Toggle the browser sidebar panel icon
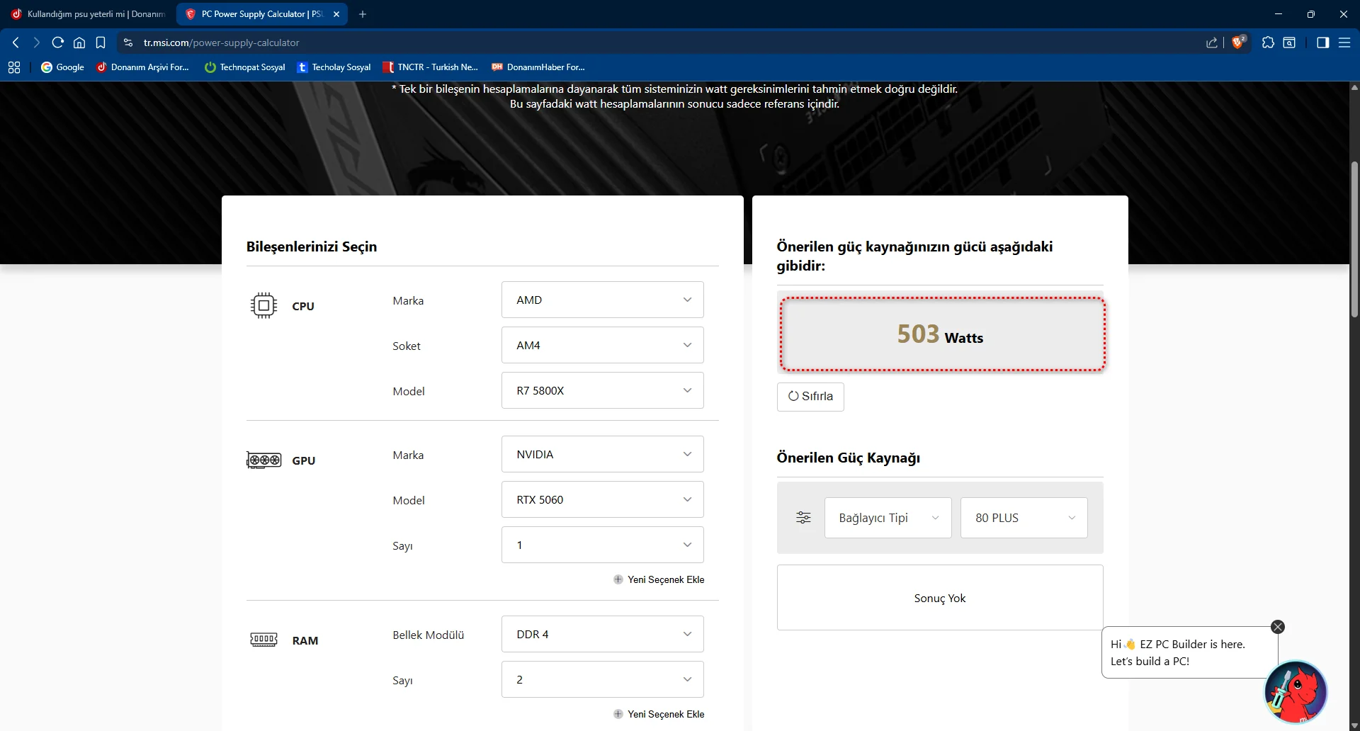The height and width of the screenshot is (731, 1360). tap(1322, 42)
